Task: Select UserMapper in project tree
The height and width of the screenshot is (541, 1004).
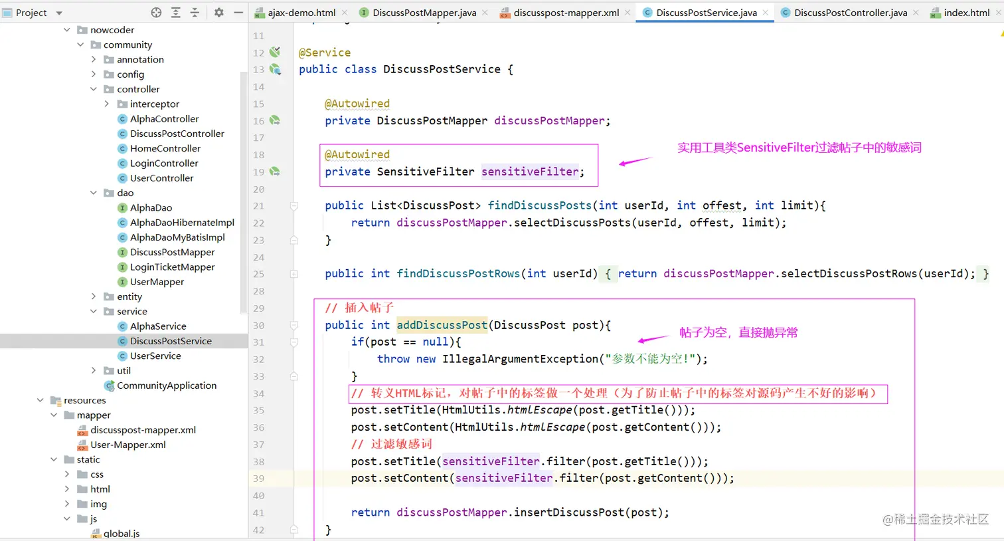Action: click(x=157, y=282)
